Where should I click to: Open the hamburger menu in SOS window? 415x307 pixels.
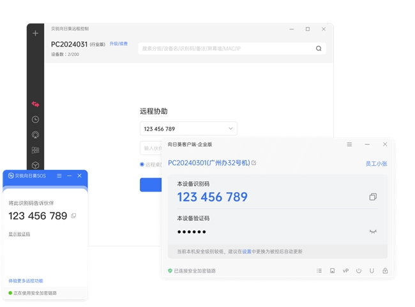tap(59, 176)
